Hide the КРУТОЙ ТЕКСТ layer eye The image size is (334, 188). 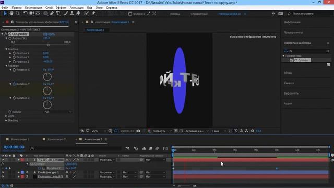point(3,160)
